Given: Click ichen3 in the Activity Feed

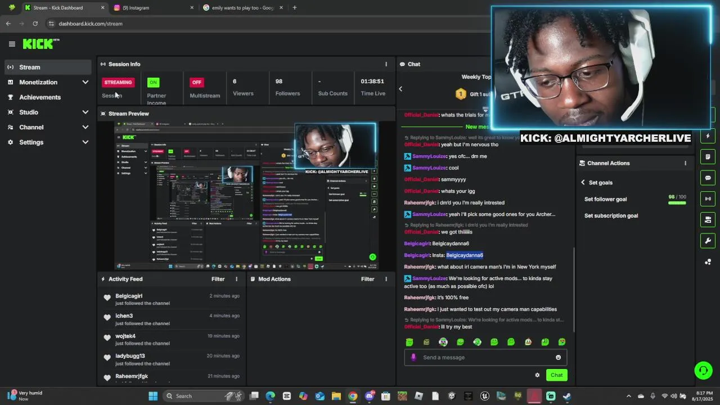Looking at the screenshot, I should (x=124, y=316).
